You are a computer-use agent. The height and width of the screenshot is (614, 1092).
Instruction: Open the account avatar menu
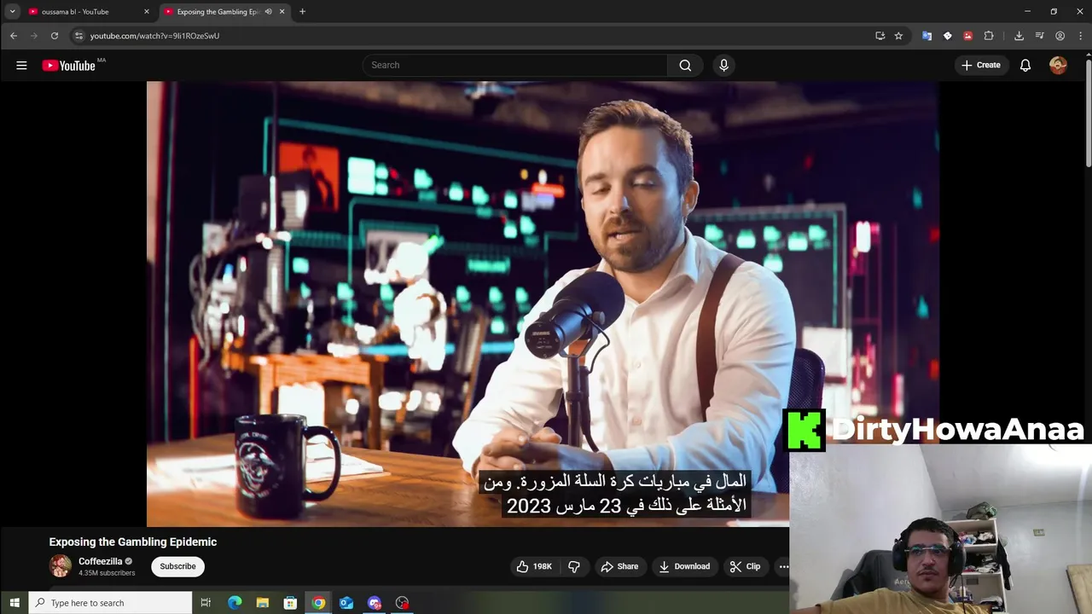pyautogui.click(x=1058, y=66)
